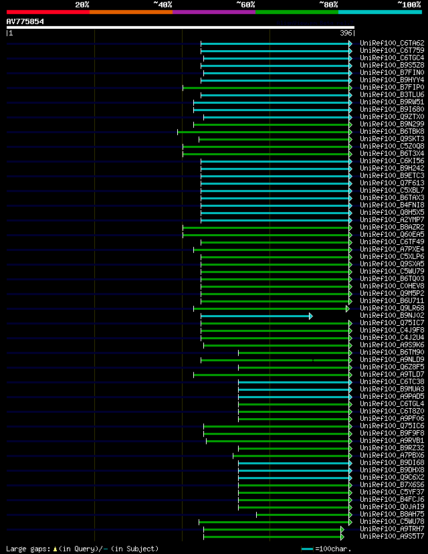Pick the UniRef100_B9N299 hit label

tap(392, 124)
